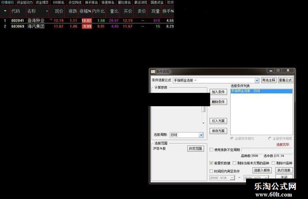This screenshot has height=199, width=308.
Task: Expand the list menu arrow left of 代码
Action: coord(5,11)
